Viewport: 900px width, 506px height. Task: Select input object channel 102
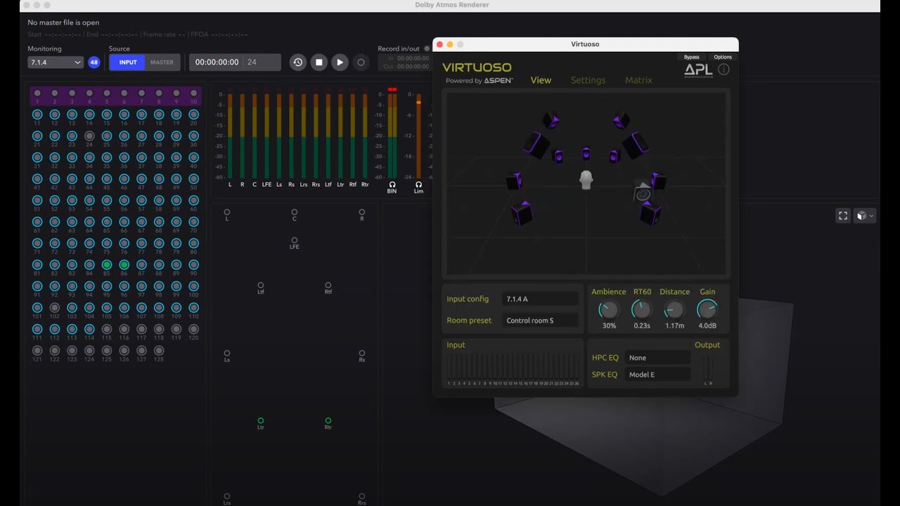pos(55,308)
